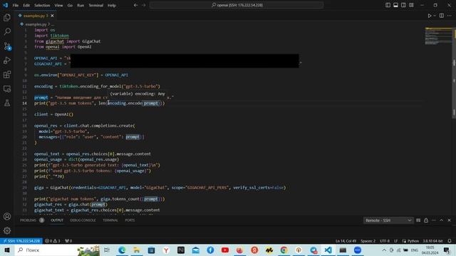Open the Run menu
Viewport: 456px width, 256px height.
(81, 5)
